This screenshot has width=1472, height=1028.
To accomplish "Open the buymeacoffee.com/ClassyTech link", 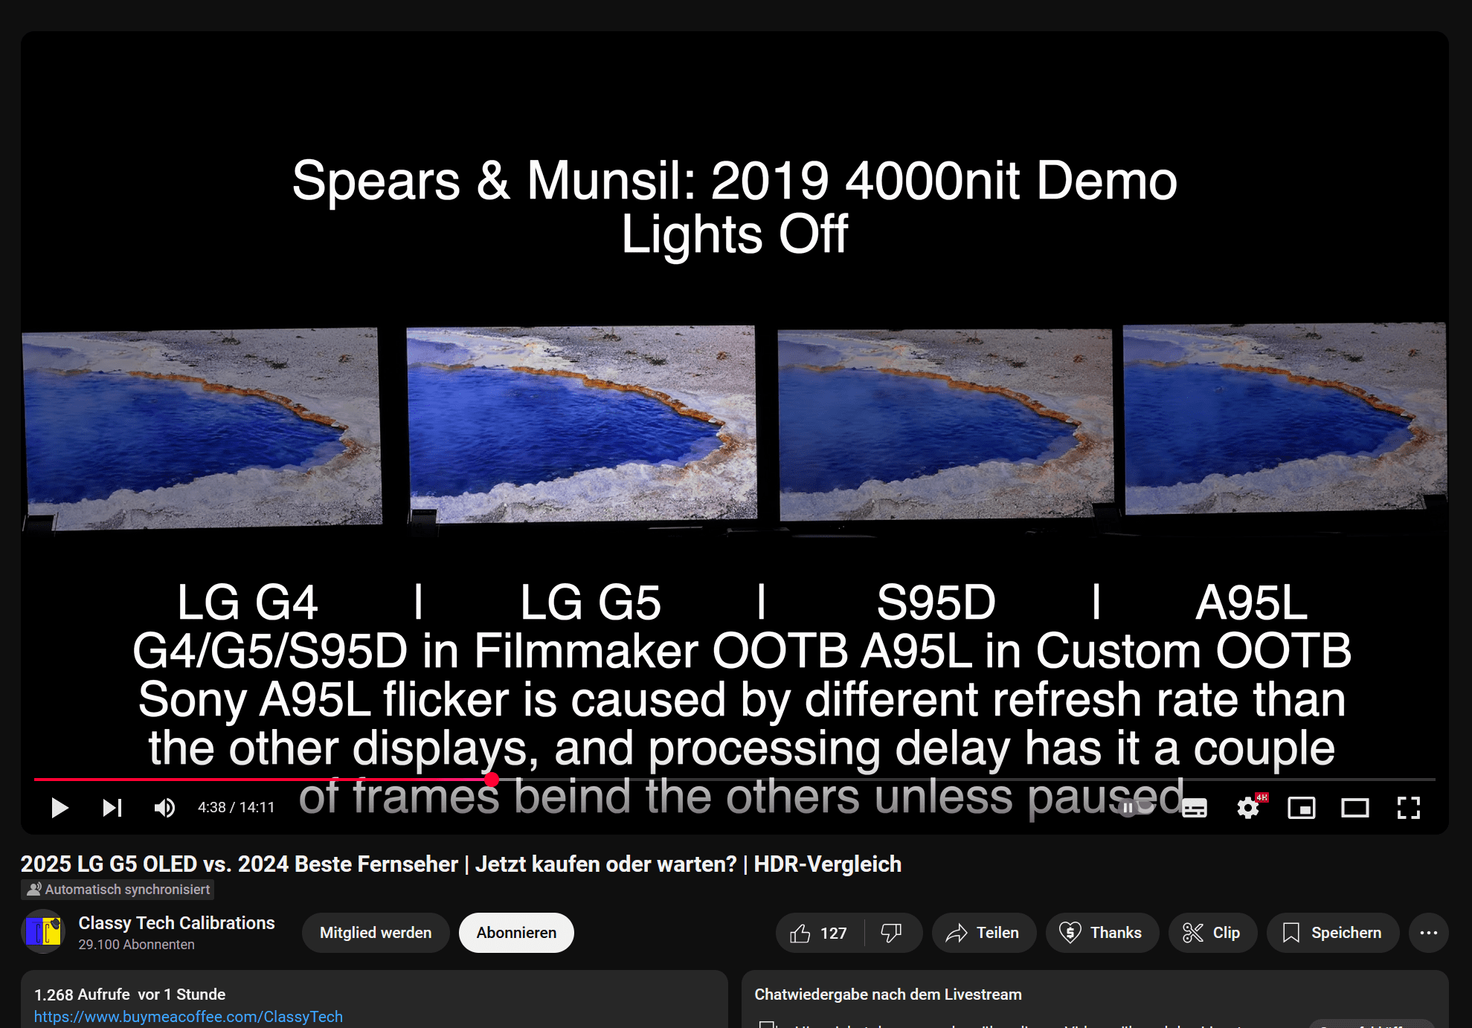I will click(188, 1017).
